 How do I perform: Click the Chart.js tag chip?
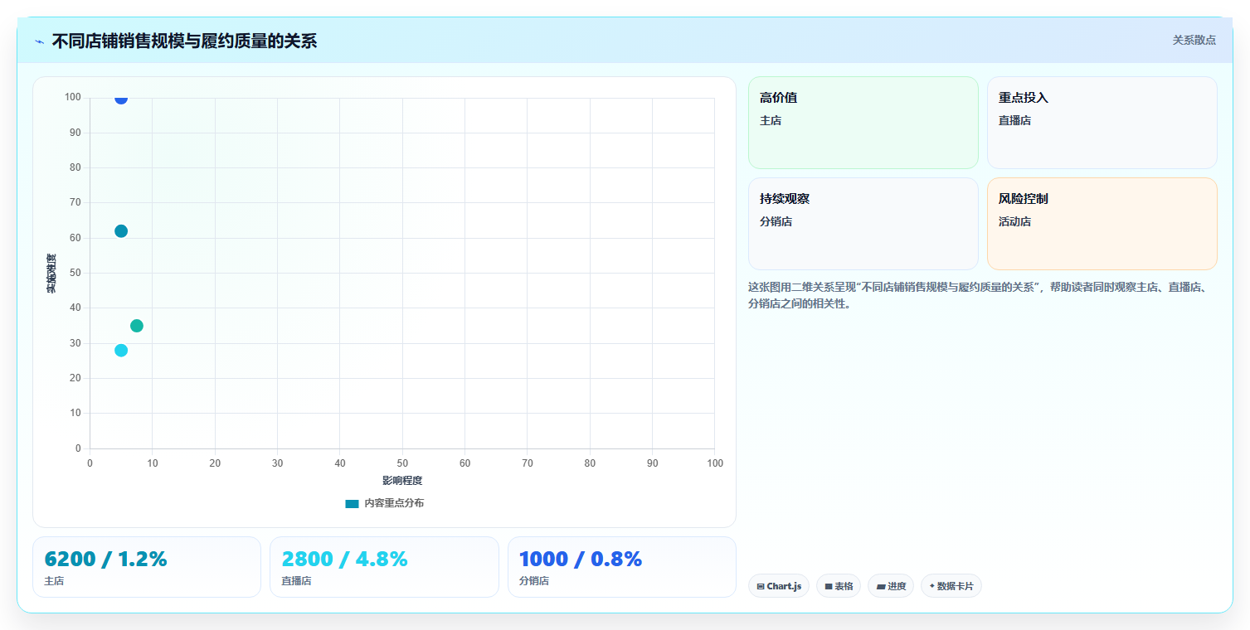(779, 586)
